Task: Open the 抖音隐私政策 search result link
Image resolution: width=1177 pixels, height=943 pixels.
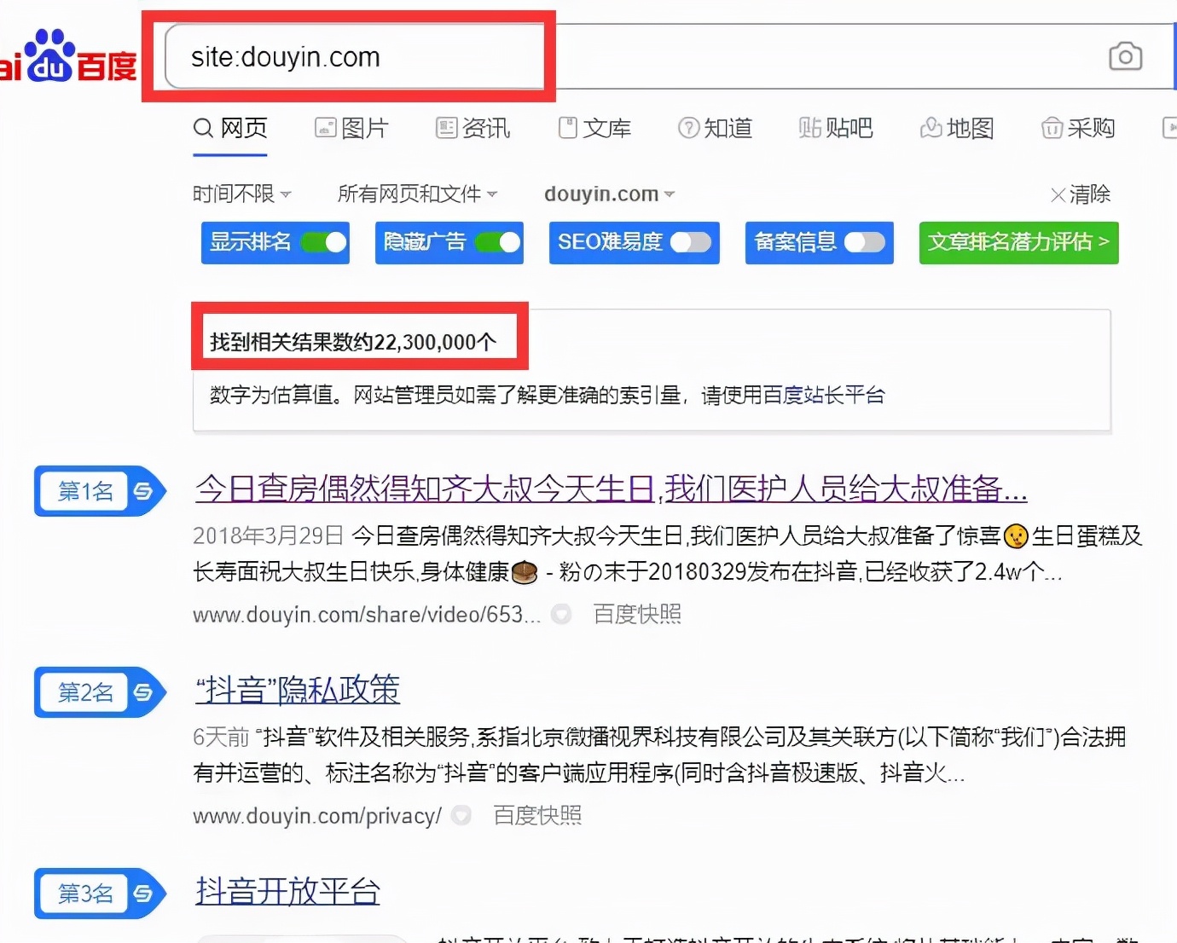Action: [x=297, y=691]
